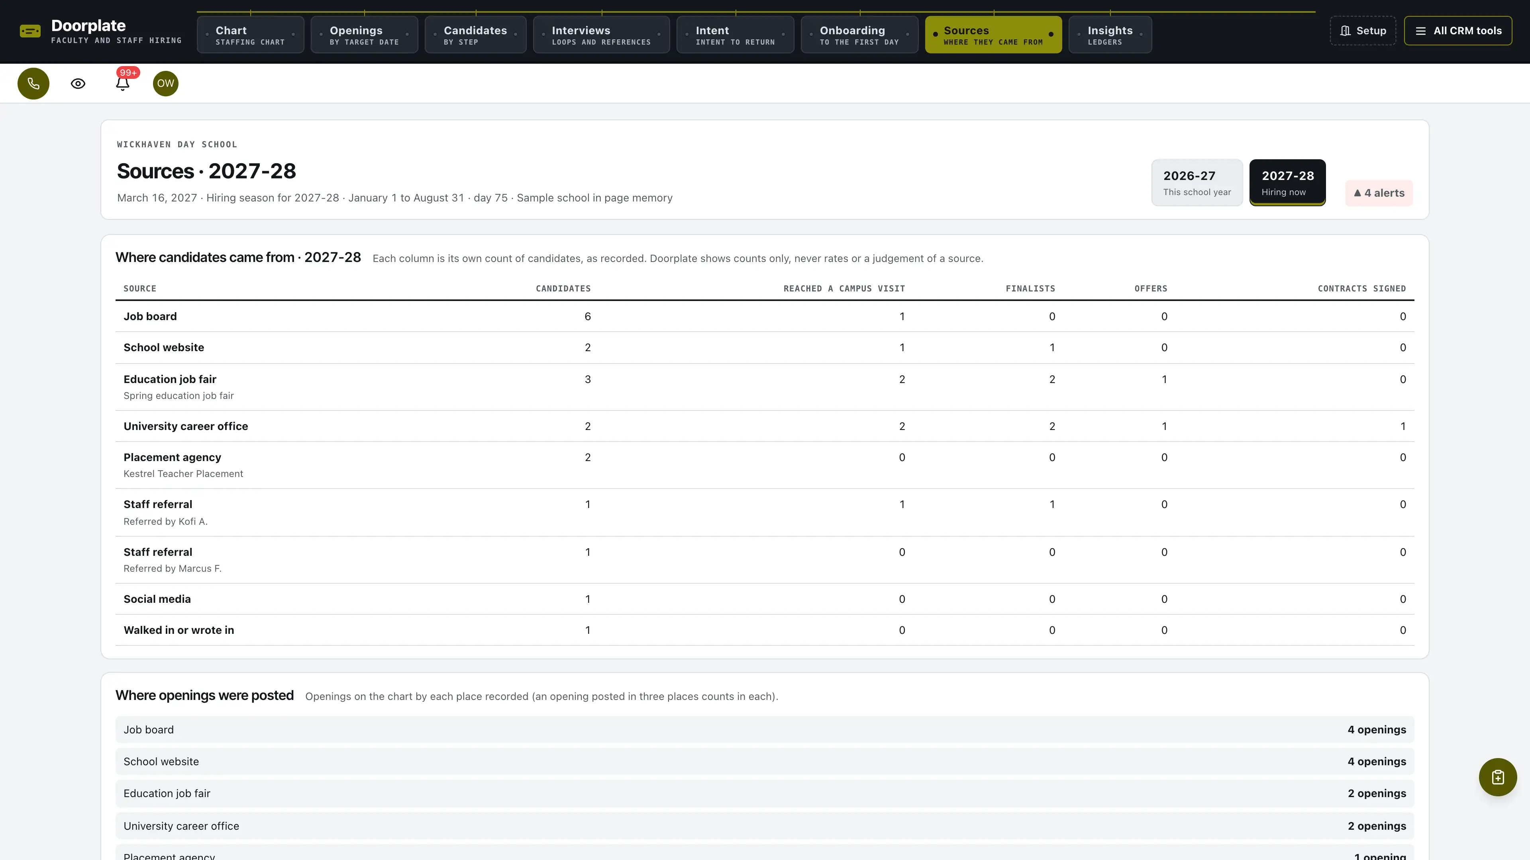Click School website 4 openings posting row
The image size is (1530, 860).
pyautogui.click(x=765, y=762)
